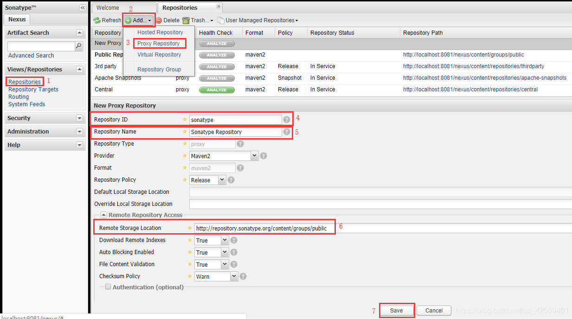
Task: Open the File Content Validation dropdown
Action: pyautogui.click(x=225, y=264)
